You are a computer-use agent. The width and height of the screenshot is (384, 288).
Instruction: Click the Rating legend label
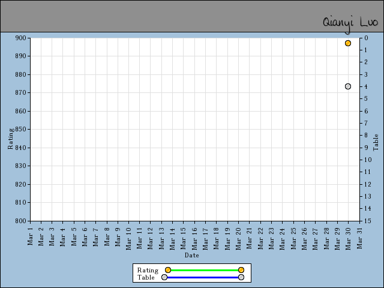(x=148, y=270)
